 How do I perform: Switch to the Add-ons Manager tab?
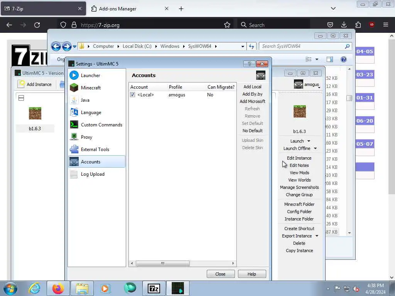(130, 8)
